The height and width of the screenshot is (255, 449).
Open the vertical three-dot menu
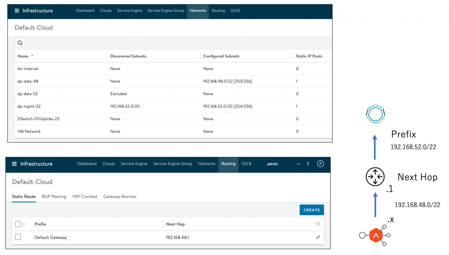pos(308,164)
